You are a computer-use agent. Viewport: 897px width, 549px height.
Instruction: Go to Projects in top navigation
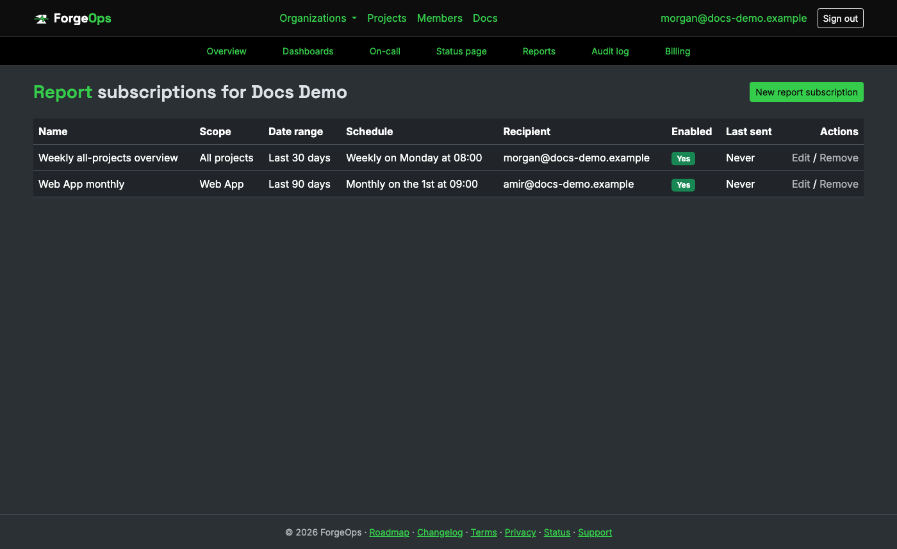tap(386, 18)
